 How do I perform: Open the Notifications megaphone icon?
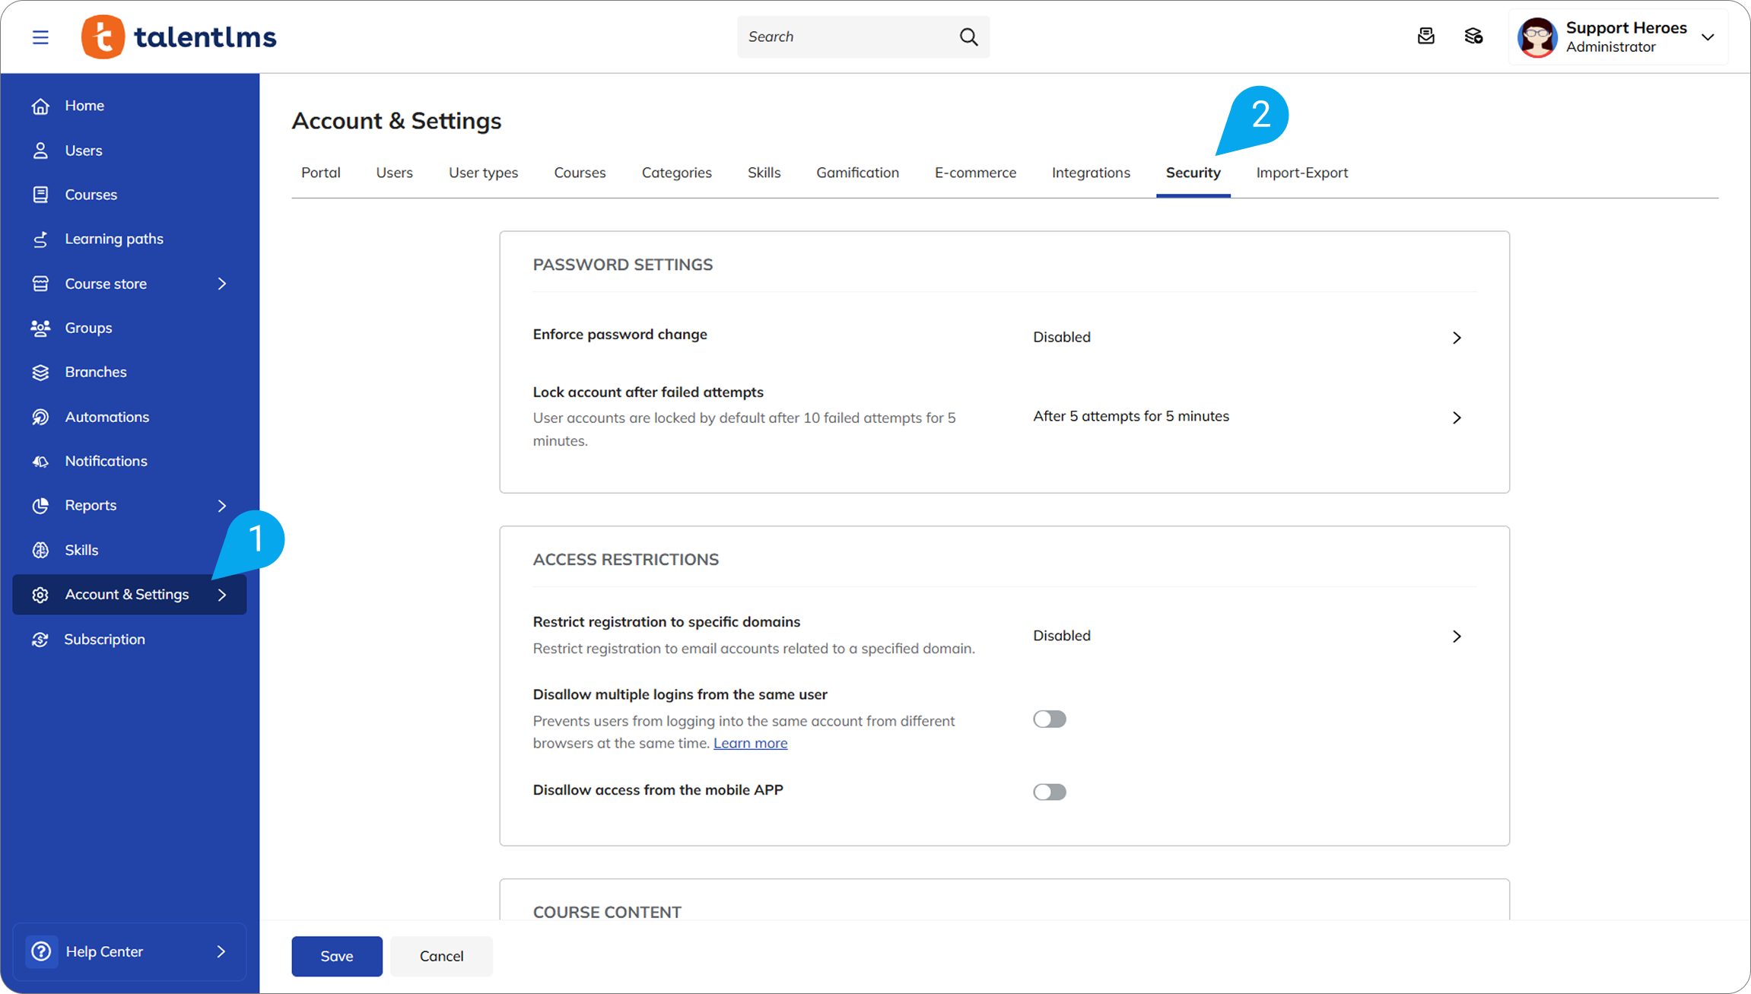tap(40, 462)
